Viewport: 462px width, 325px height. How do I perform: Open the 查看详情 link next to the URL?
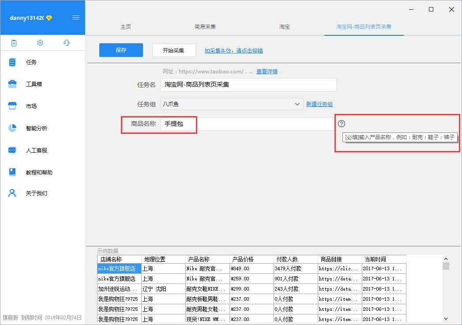267,71
